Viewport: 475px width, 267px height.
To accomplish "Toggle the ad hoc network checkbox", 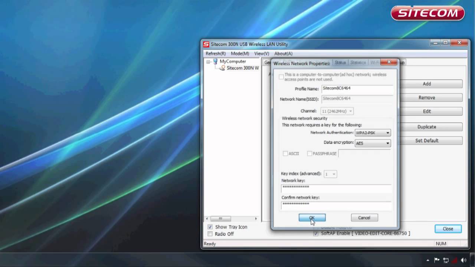I will point(281,77).
